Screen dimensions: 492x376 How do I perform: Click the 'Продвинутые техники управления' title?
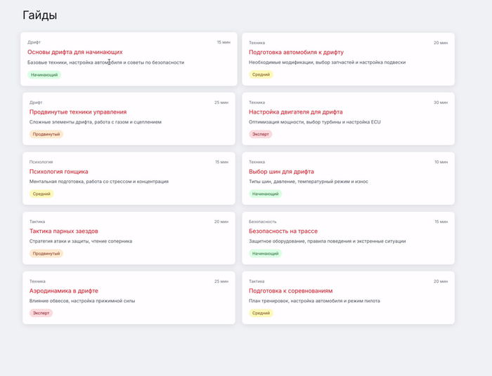[x=78, y=112]
